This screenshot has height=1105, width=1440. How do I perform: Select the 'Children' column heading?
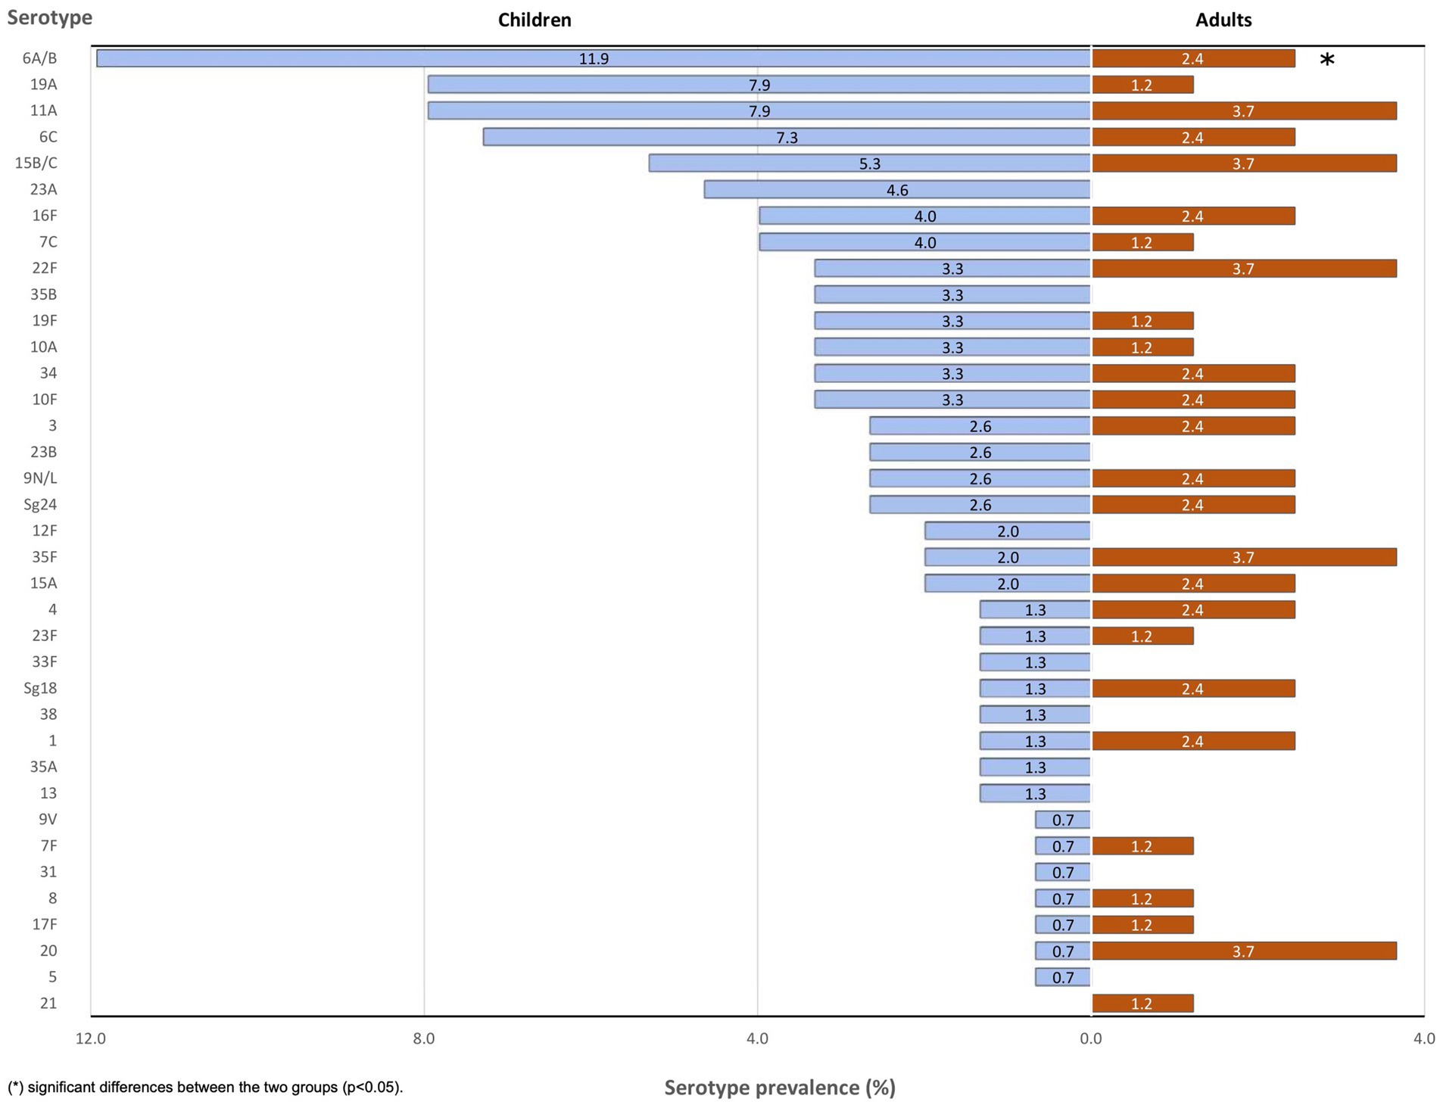click(535, 20)
